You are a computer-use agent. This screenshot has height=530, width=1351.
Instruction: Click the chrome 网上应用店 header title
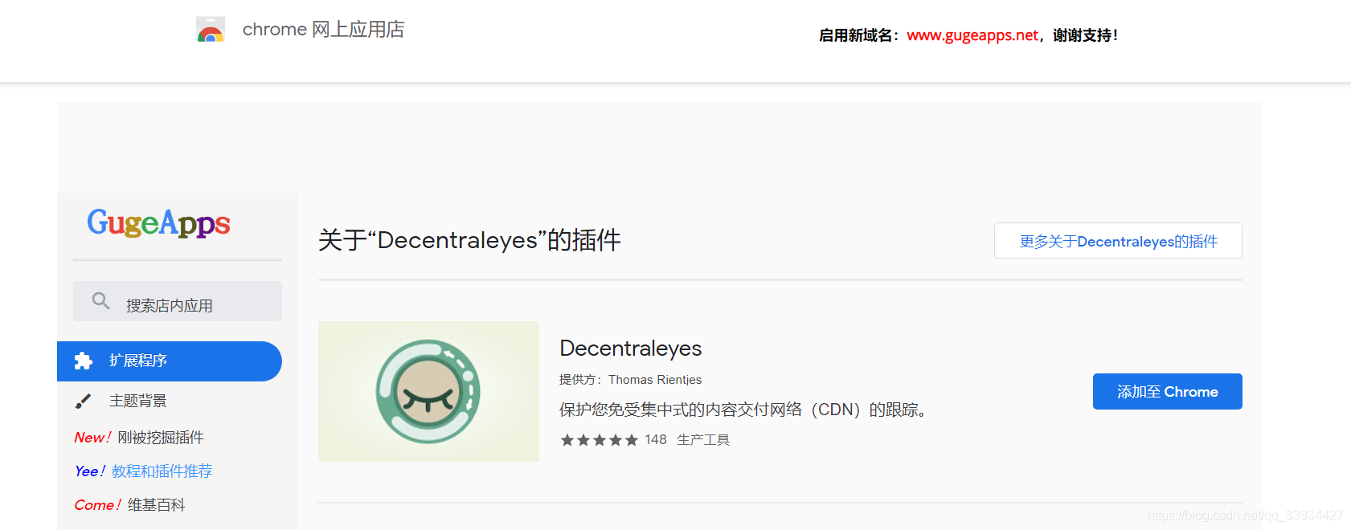point(324,30)
